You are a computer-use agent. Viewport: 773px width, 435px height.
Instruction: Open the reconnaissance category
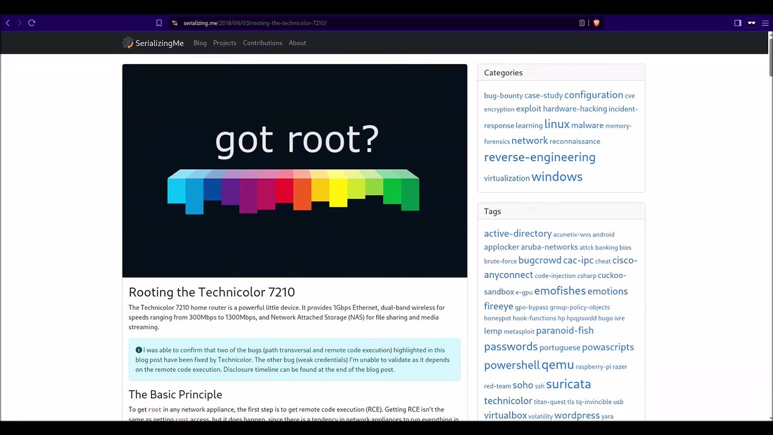click(575, 141)
